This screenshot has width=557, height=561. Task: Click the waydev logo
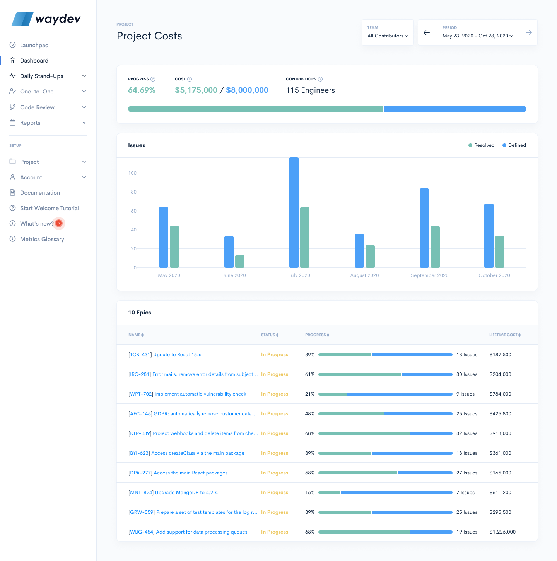click(x=46, y=19)
